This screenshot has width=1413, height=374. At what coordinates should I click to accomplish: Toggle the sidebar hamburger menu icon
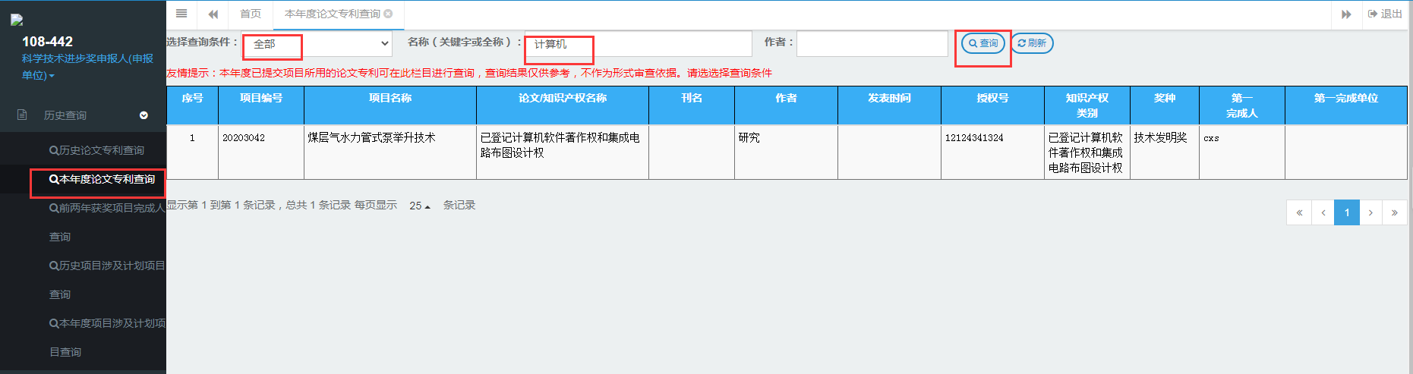[x=181, y=14]
